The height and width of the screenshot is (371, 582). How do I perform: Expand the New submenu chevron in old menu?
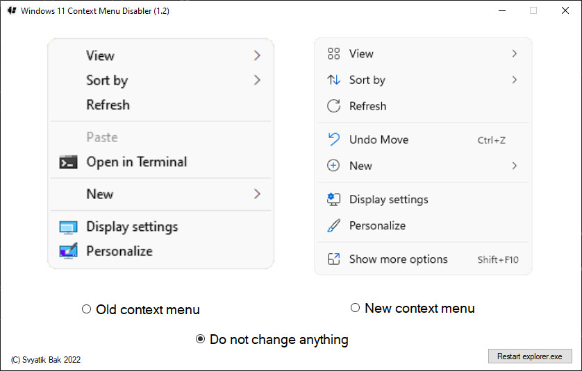[x=257, y=194]
